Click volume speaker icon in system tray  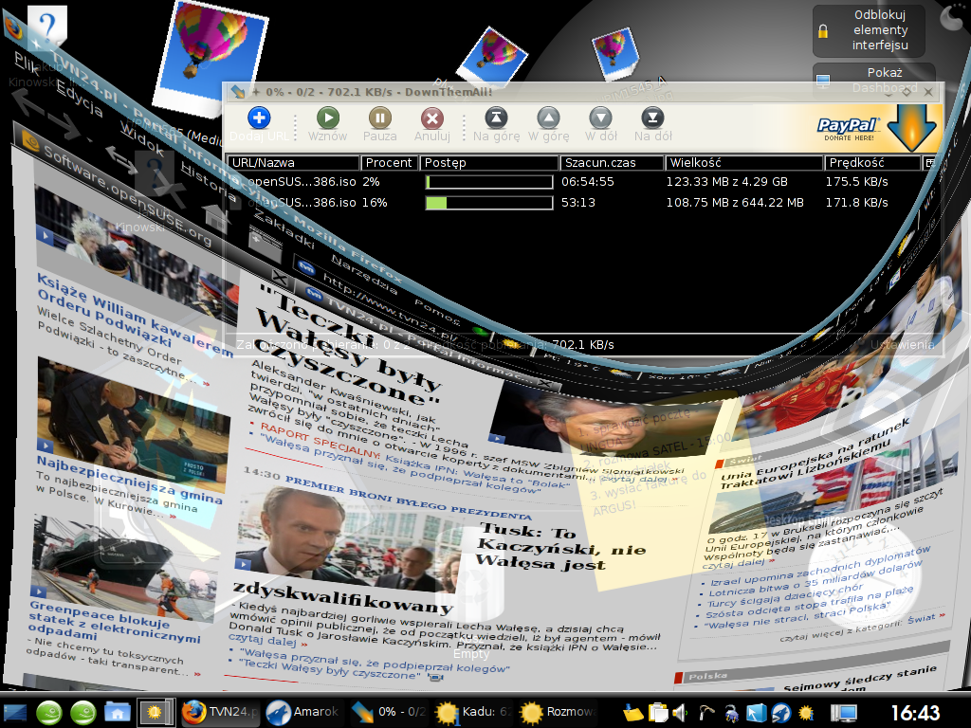pos(680,713)
